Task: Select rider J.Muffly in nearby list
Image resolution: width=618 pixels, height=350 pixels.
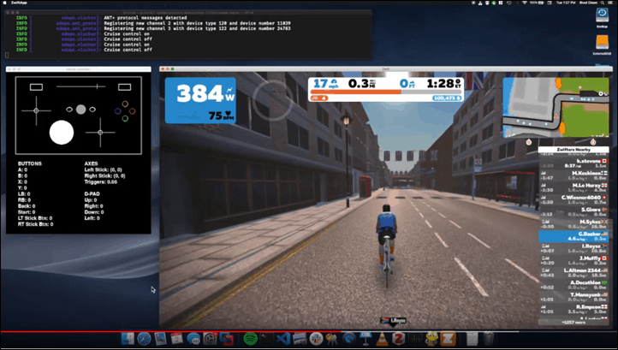Action: click(573, 261)
